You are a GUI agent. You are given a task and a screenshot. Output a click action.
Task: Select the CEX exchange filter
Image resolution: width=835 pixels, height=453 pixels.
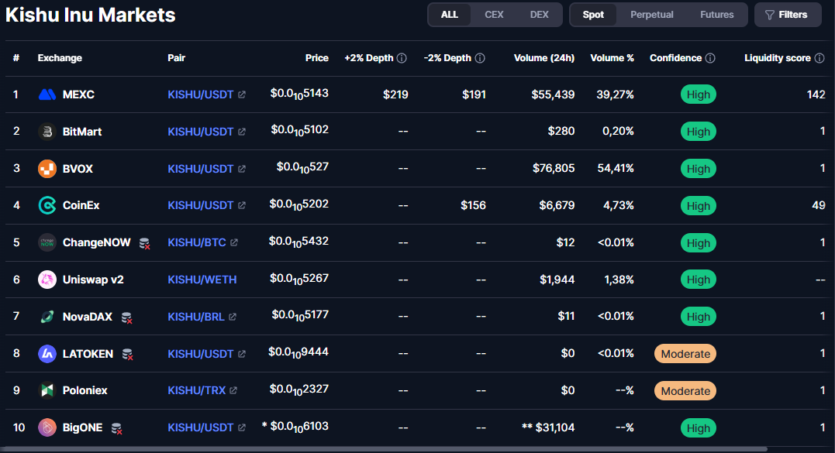[494, 15]
